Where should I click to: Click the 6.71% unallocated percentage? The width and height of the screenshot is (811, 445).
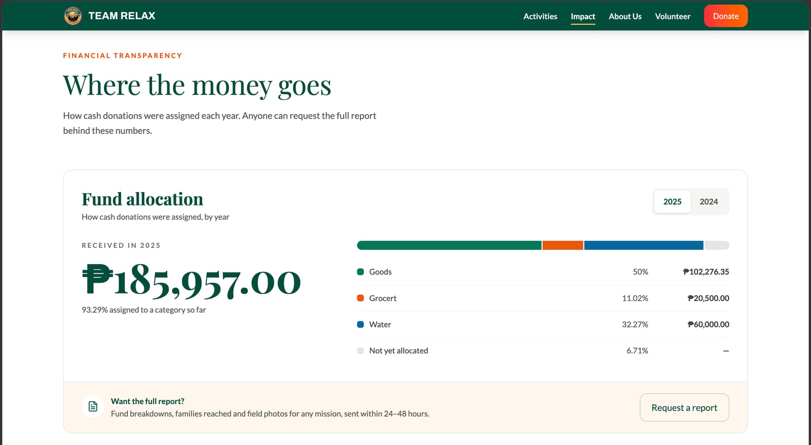637,351
